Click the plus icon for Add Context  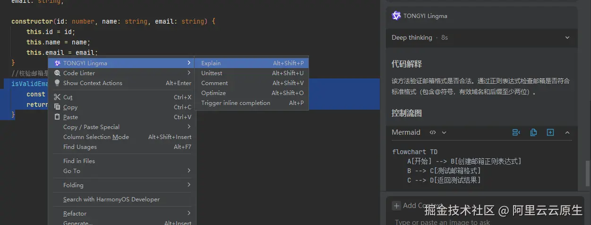[x=396, y=206]
